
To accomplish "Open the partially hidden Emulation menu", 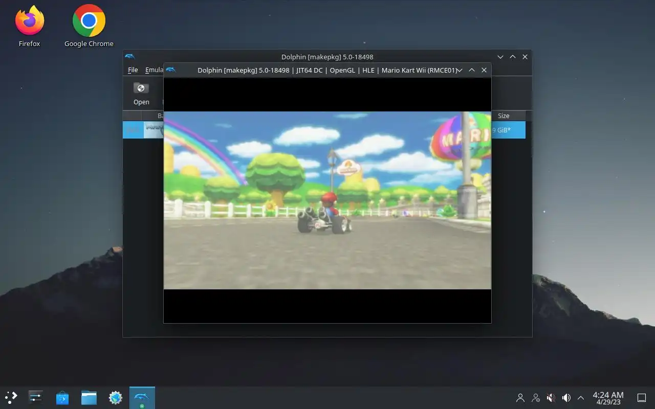I will 154,70.
